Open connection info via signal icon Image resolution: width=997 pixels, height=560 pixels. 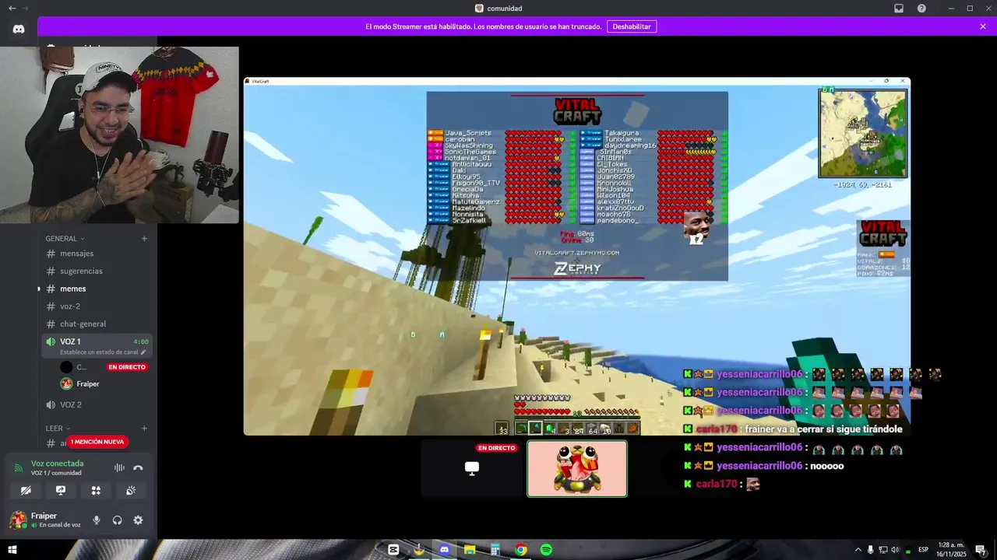coord(19,468)
